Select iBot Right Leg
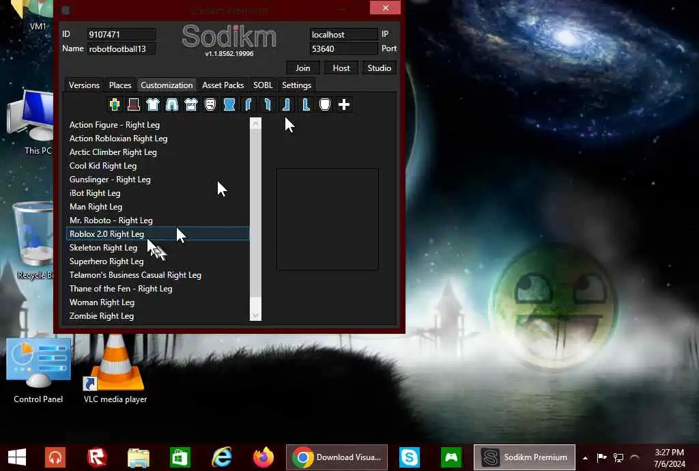 click(x=158, y=193)
